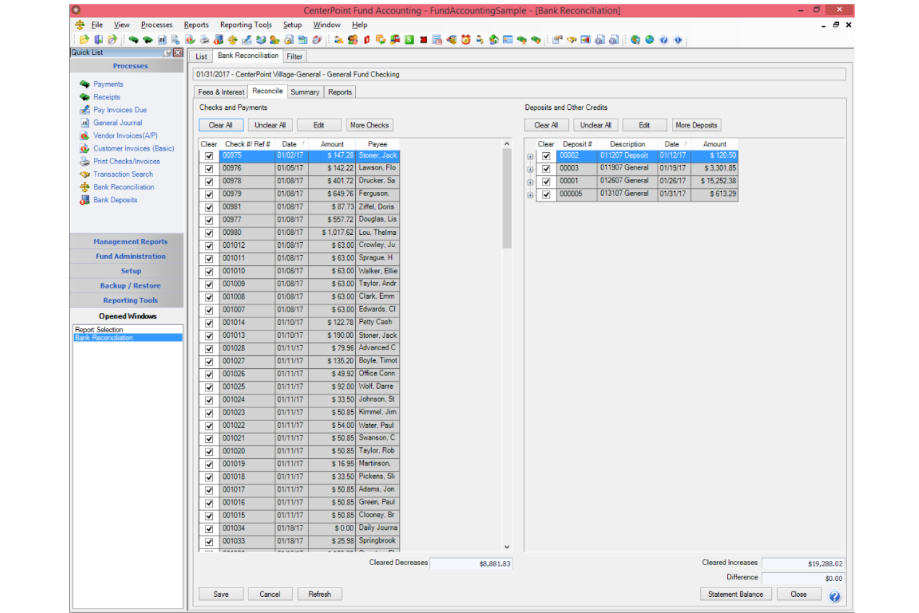Open Bank Deposits in Quick List
Screen dimensions: 919x613
click(x=115, y=200)
